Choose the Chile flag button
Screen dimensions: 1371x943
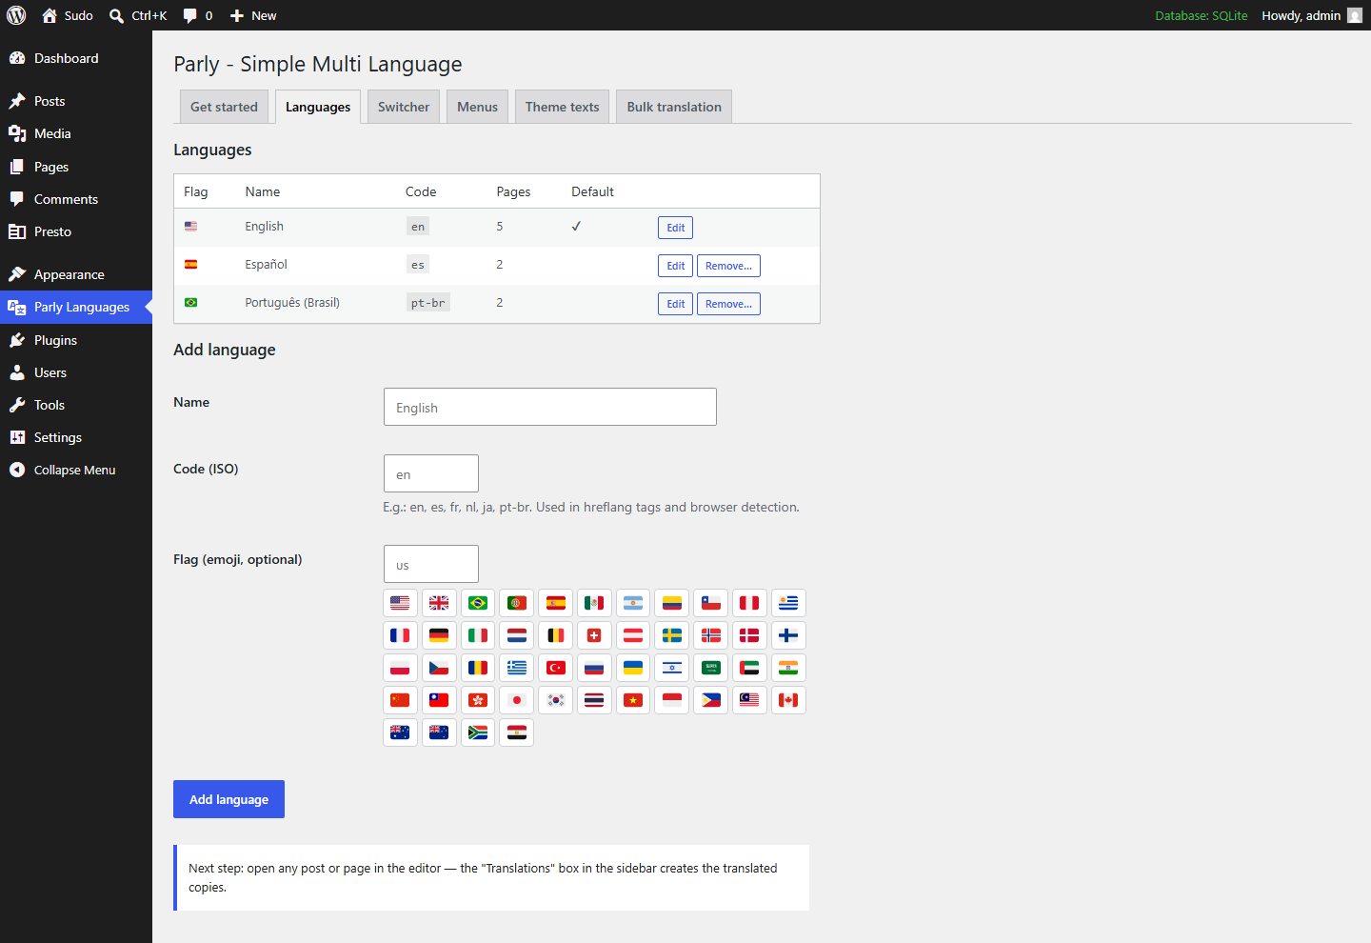point(711,603)
